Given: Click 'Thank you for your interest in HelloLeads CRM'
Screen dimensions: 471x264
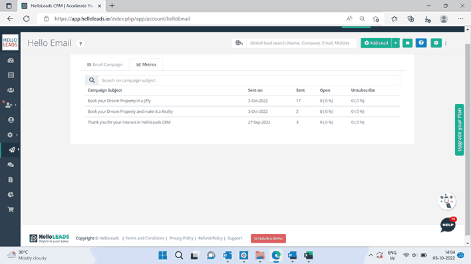Looking at the screenshot, I should click(129, 122).
